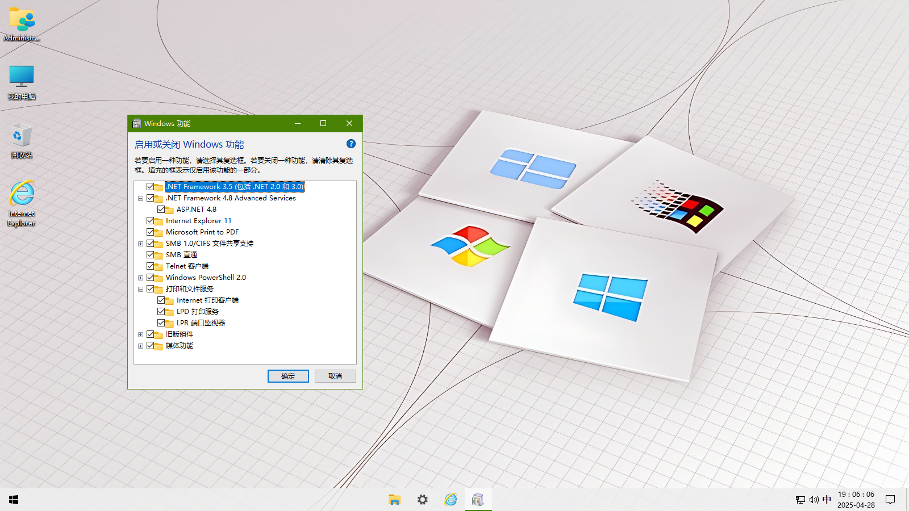The width and height of the screenshot is (909, 511).
Task: Click the volume speaker tray icon
Action: (814, 500)
